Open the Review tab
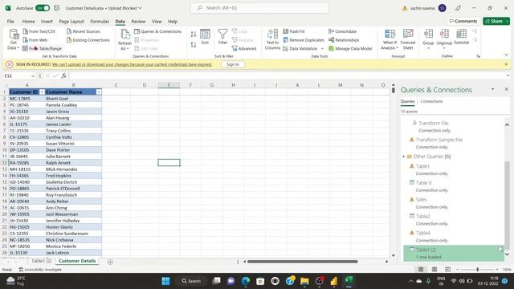Image resolution: width=514 pixels, height=289 pixels. [138, 22]
